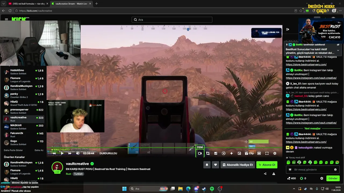
Task: Switch to theater mode
Action: (259, 153)
